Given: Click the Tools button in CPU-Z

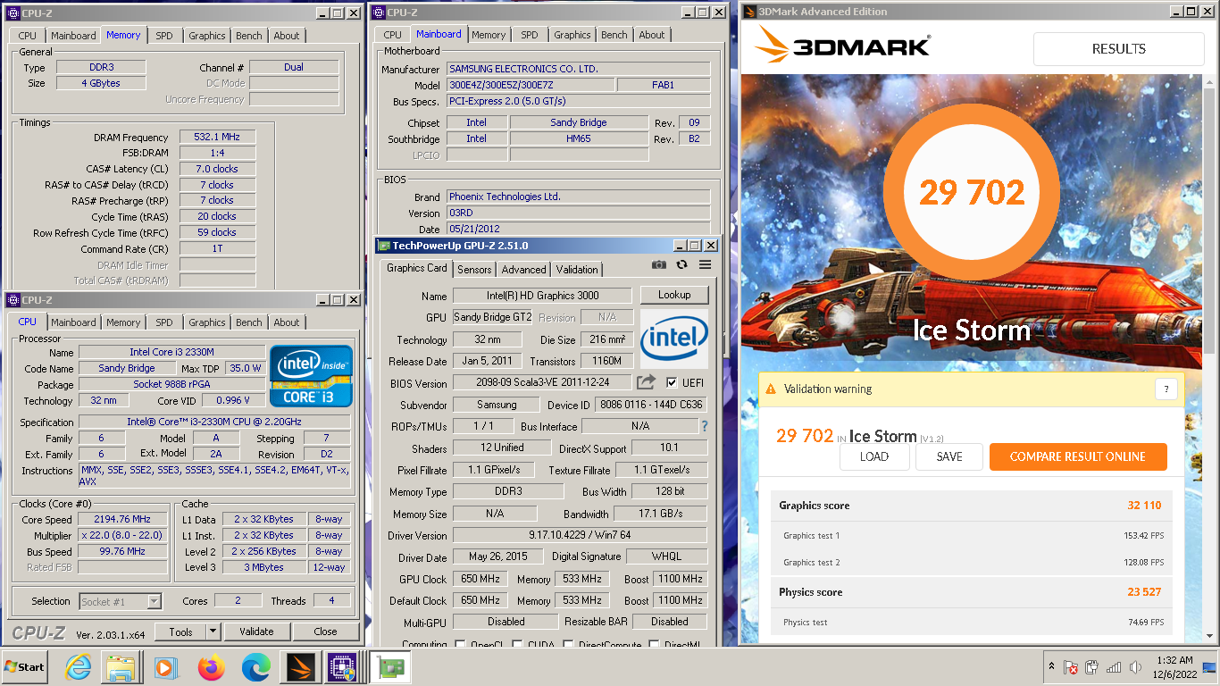Looking at the screenshot, I should click(180, 632).
